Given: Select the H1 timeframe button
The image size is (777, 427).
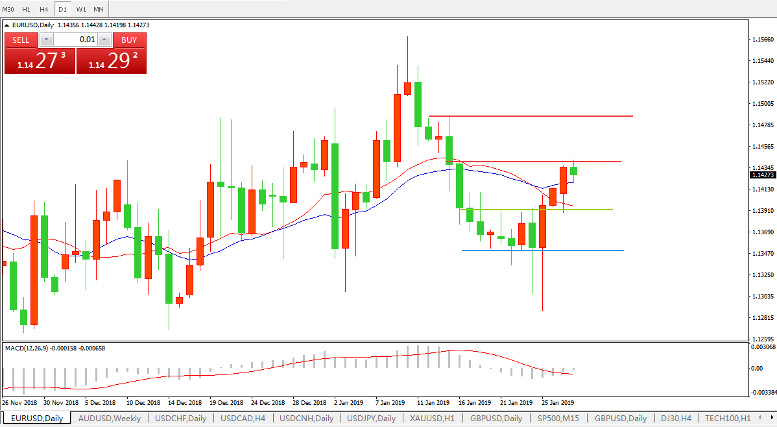Looking at the screenshot, I should pyautogui.click(x=26, y=9).
